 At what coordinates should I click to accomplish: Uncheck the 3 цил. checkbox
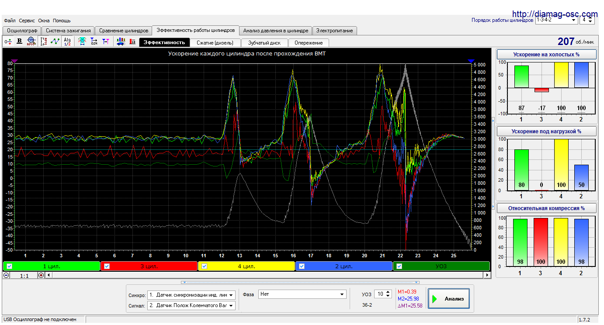tap(107, 266)
